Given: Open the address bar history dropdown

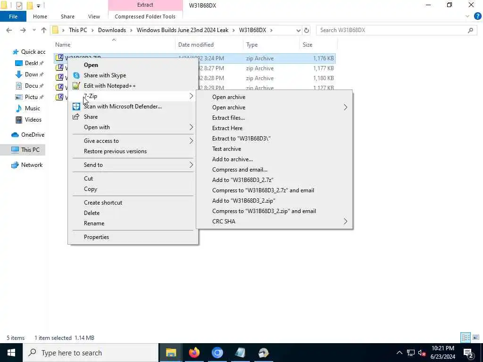Looking at the screenshot, I should [298, 30].
